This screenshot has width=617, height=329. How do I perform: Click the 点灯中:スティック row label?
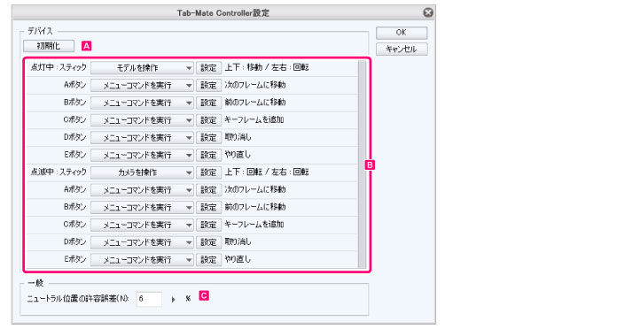tap(59, 67)
